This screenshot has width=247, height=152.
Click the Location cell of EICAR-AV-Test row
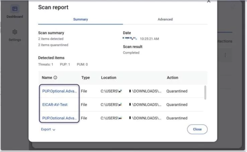point(131,105)
